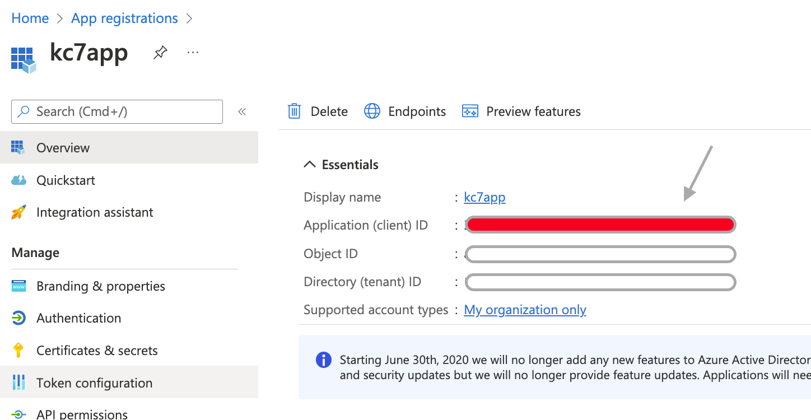Click the Endpoints globe icon
The height and width of the screenshot is (420, 811).
(372, 111)
